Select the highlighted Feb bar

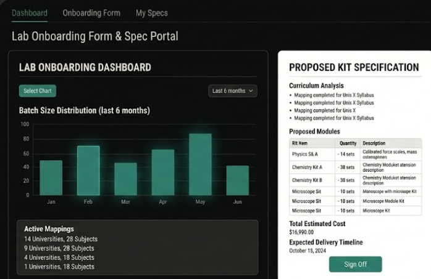[x=88, y=171]
